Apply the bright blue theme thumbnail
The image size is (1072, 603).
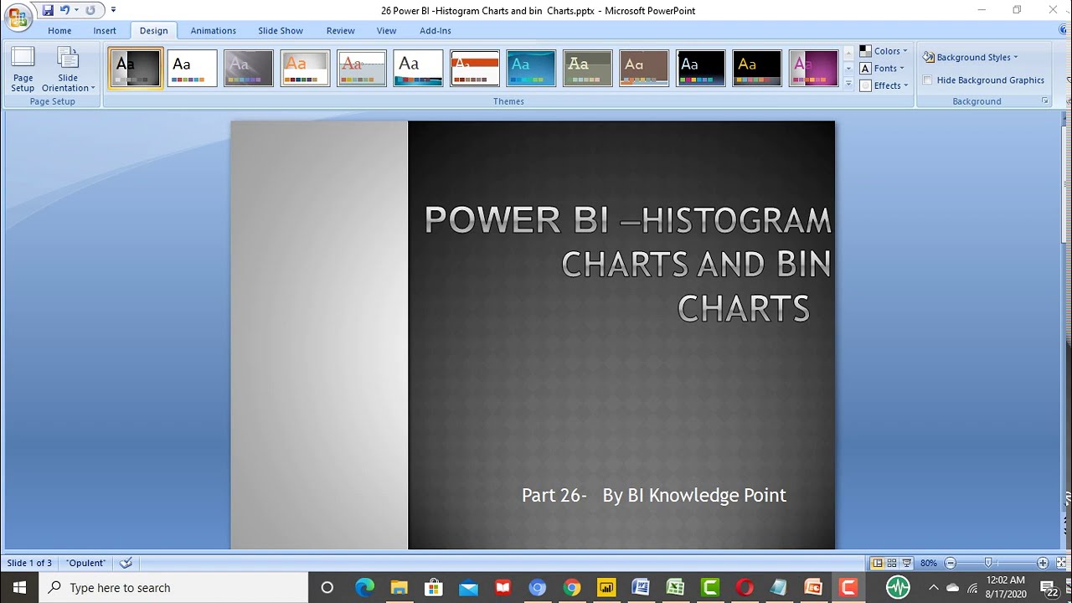pyautogui.click(x=531, y=68)
